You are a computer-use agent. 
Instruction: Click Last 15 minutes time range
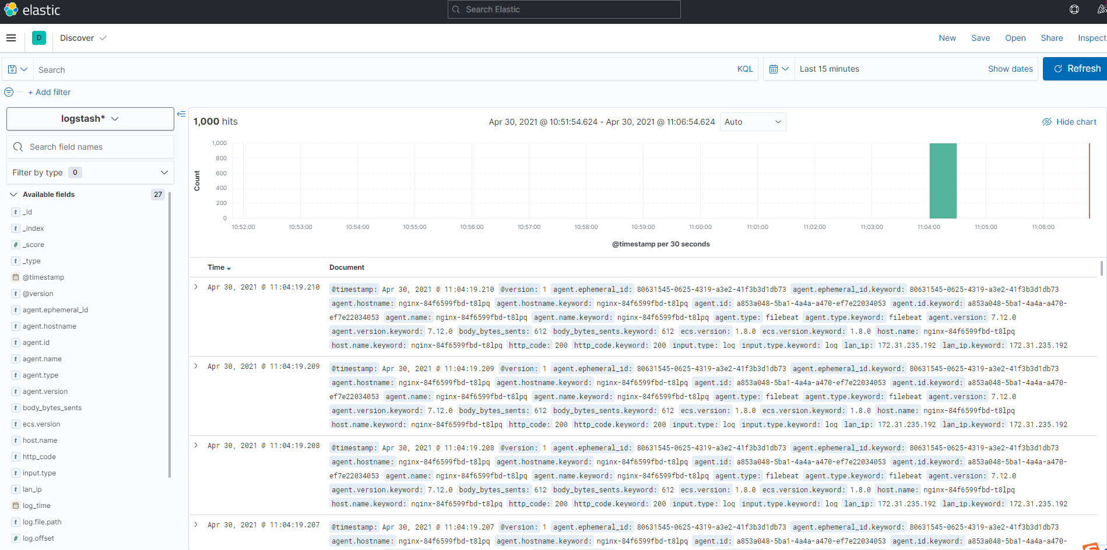(830, 69)
